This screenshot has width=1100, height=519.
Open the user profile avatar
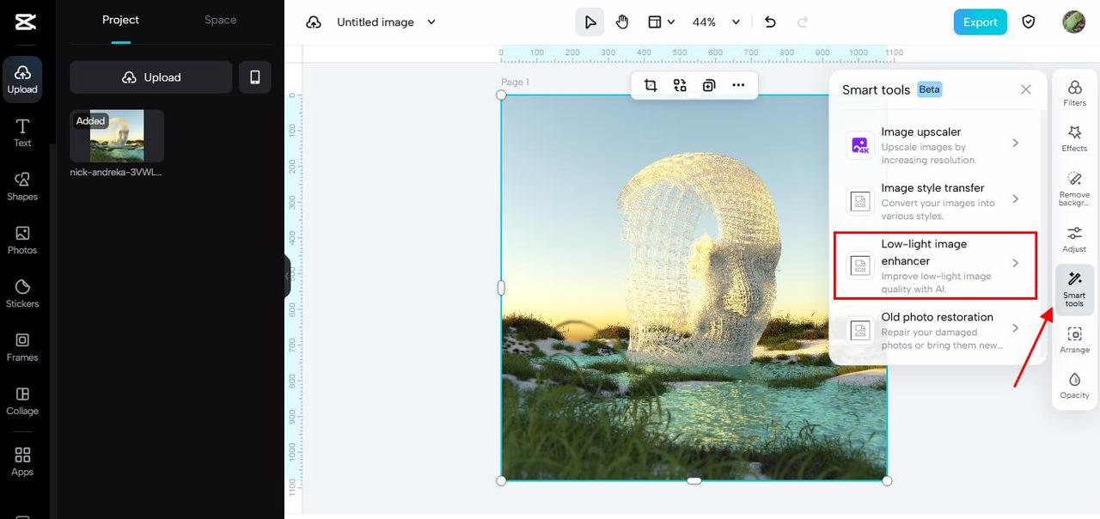1073,22
